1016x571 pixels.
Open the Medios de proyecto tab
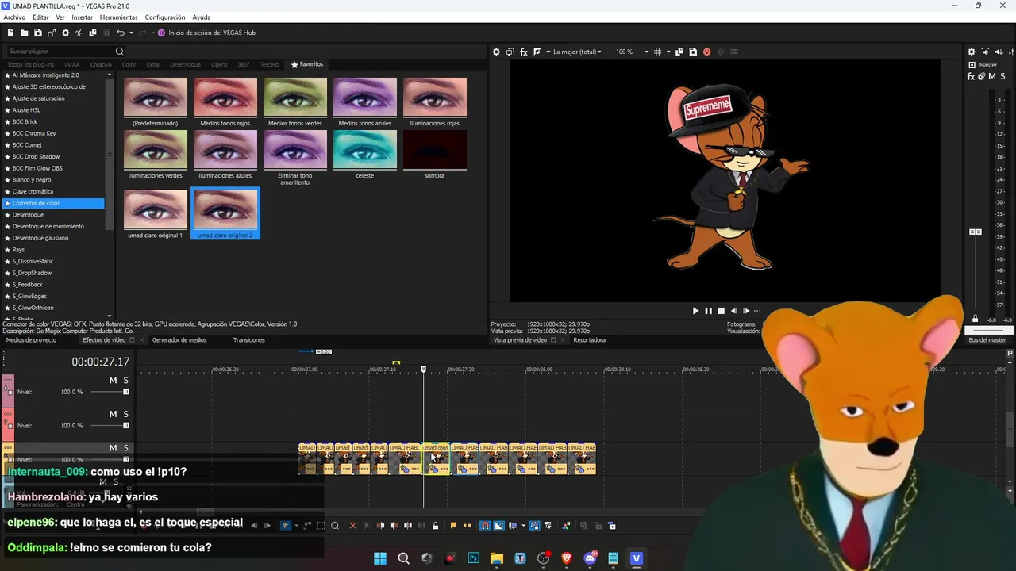click(x=31, y=340)
